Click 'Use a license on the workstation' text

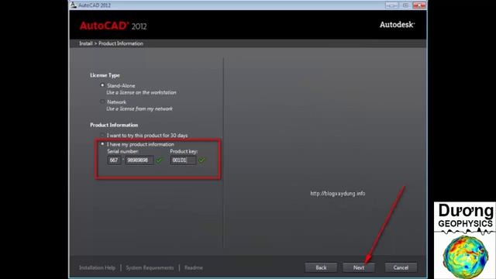tap(141, 92)
